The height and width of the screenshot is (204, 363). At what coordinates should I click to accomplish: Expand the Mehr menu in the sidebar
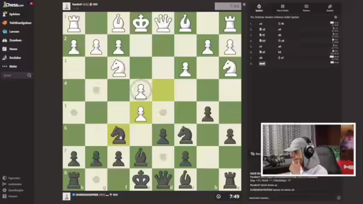(10, 66)
